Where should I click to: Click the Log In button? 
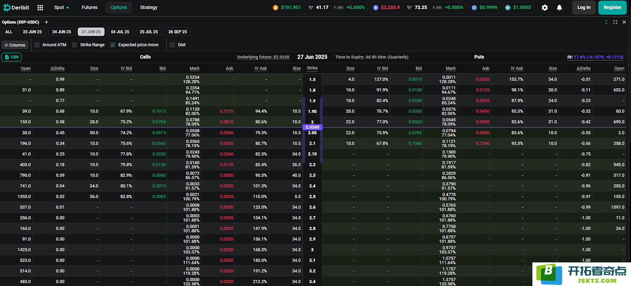pyautogui.click(x=584, y=7)
